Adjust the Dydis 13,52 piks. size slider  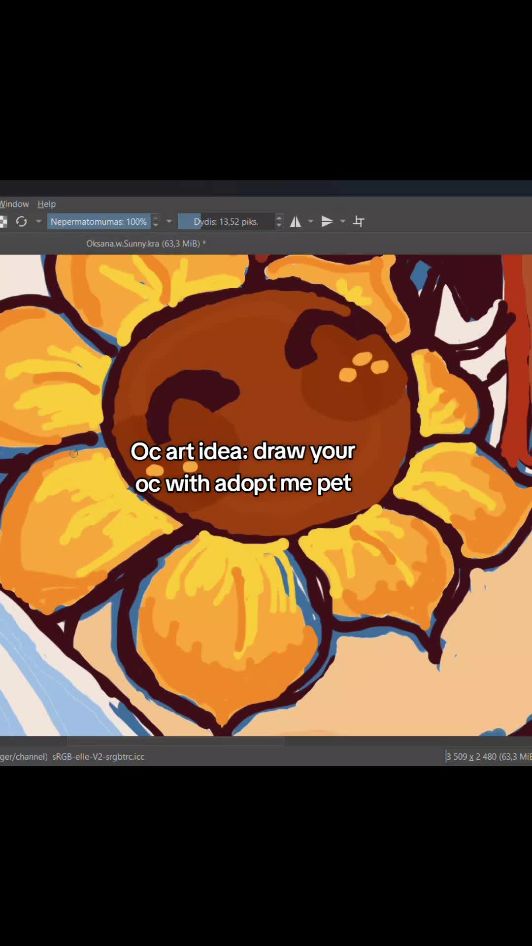(226, 222)
